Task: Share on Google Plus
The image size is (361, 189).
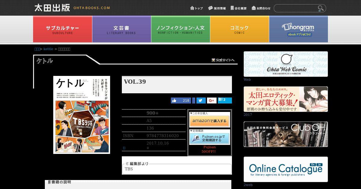Action: [x=211, y=100]
